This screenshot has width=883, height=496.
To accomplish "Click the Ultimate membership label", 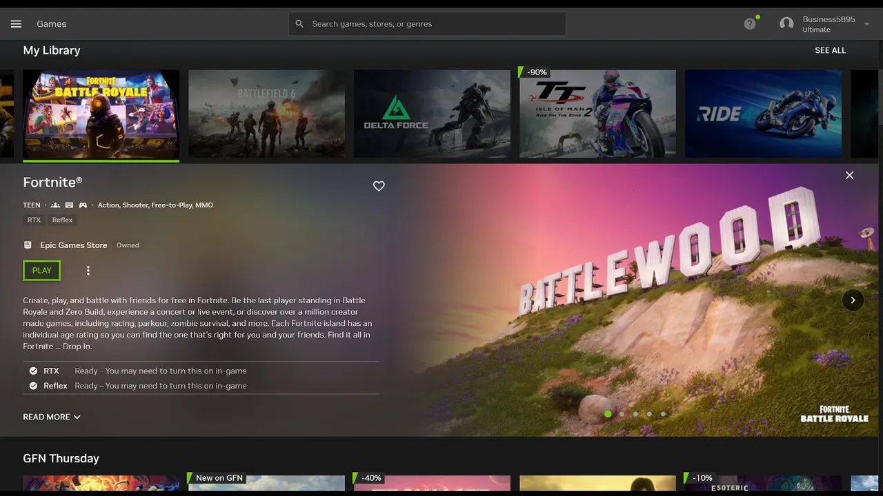I will [x=816, y=30].
